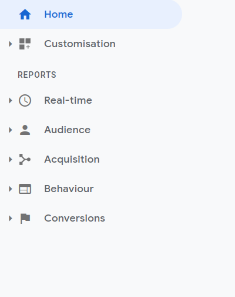
Task: Expand the Conversions reports arrow
Action: tap(11, 218)
